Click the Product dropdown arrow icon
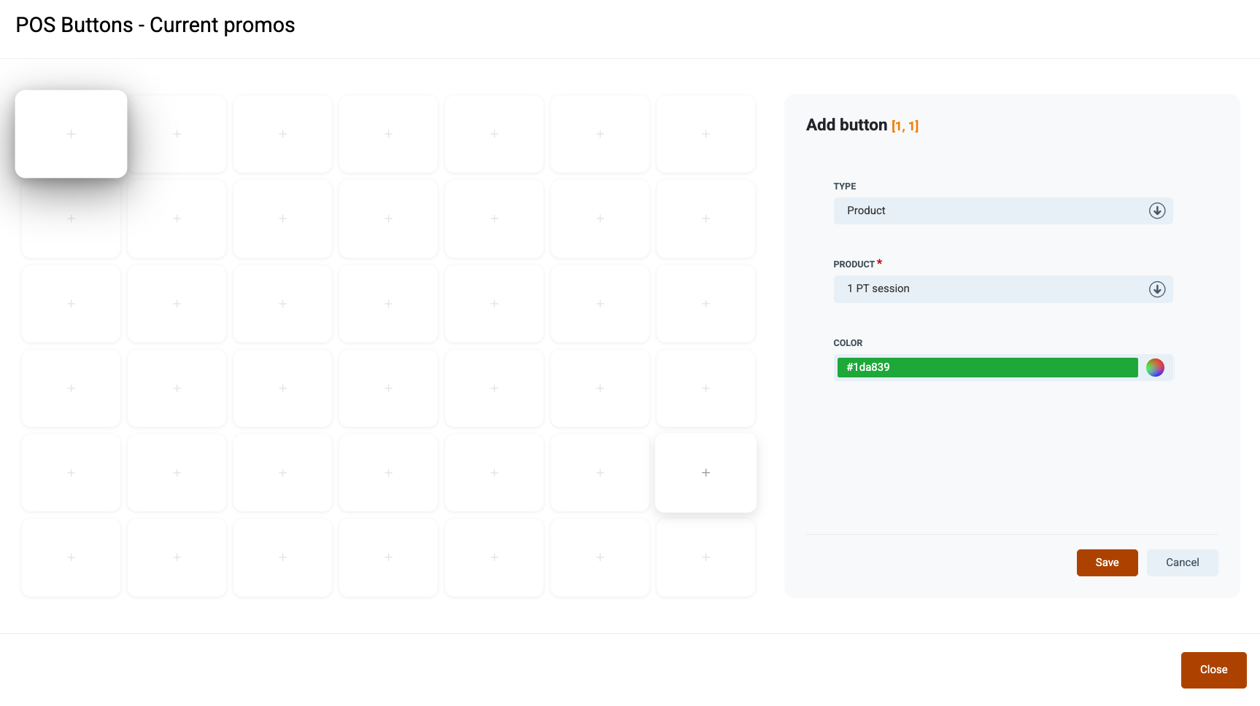Screen dimensions: 1260x706 [1157, 289]
